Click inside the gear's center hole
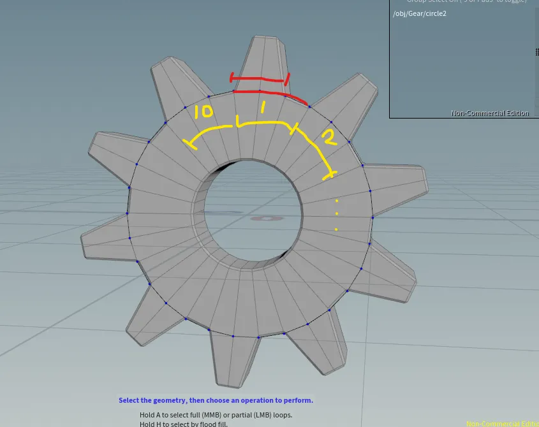Viewport: 539px width, 427px height. (x=254, y=211)
